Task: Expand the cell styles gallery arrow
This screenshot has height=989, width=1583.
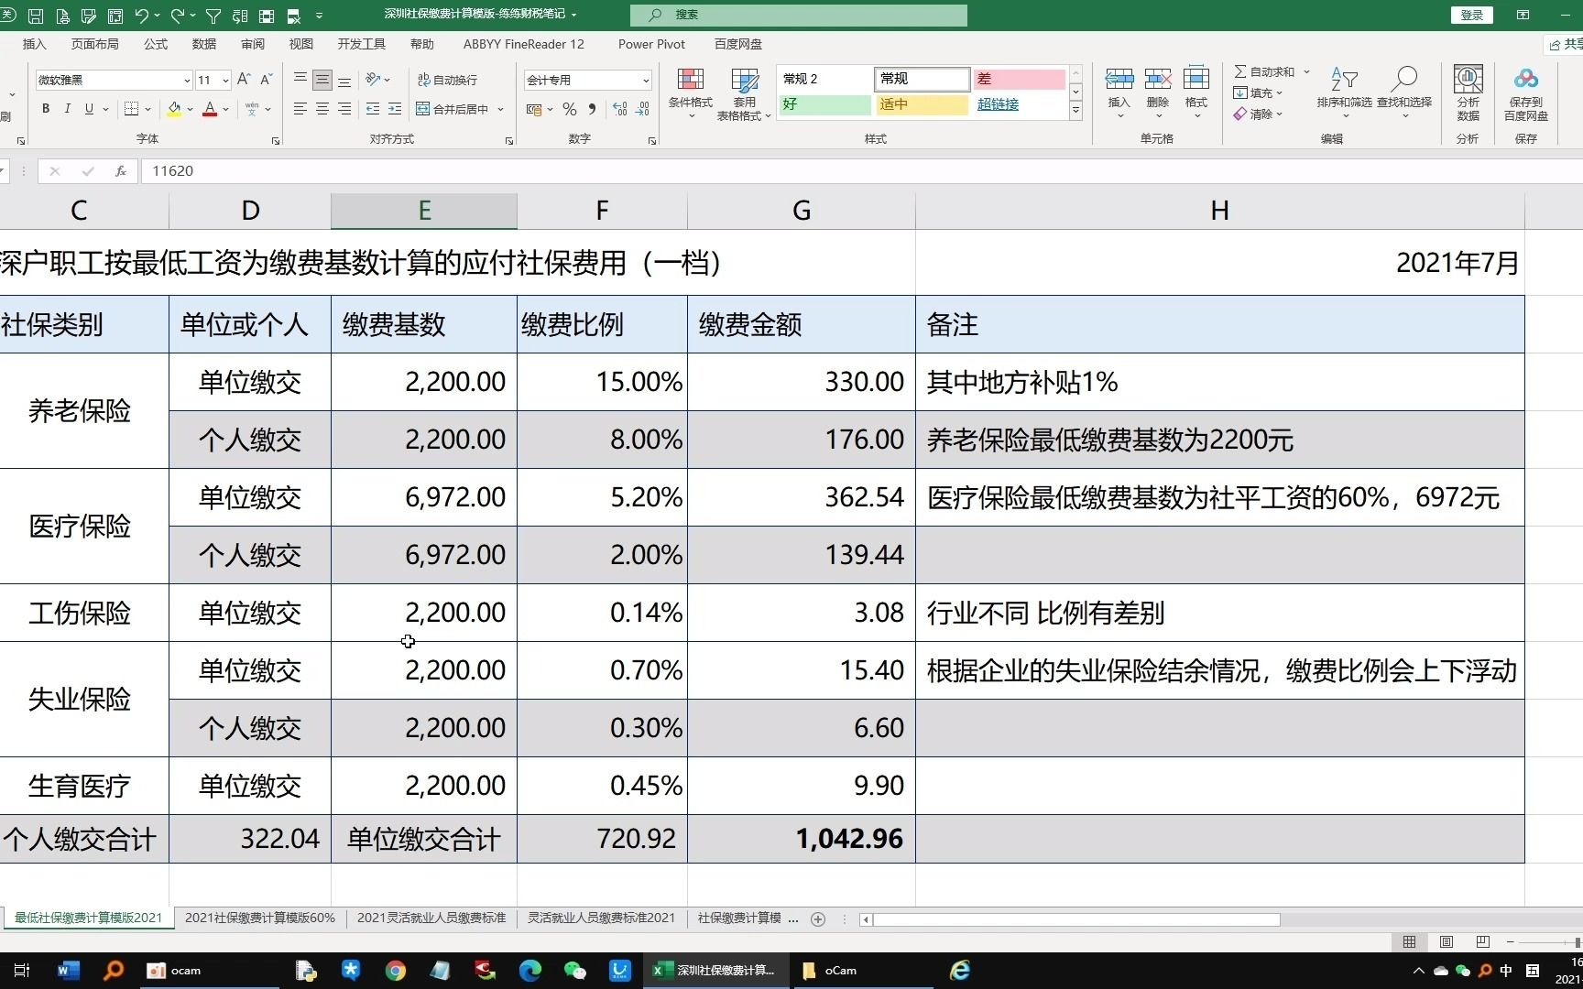Action: click(x=1075, y=112)
